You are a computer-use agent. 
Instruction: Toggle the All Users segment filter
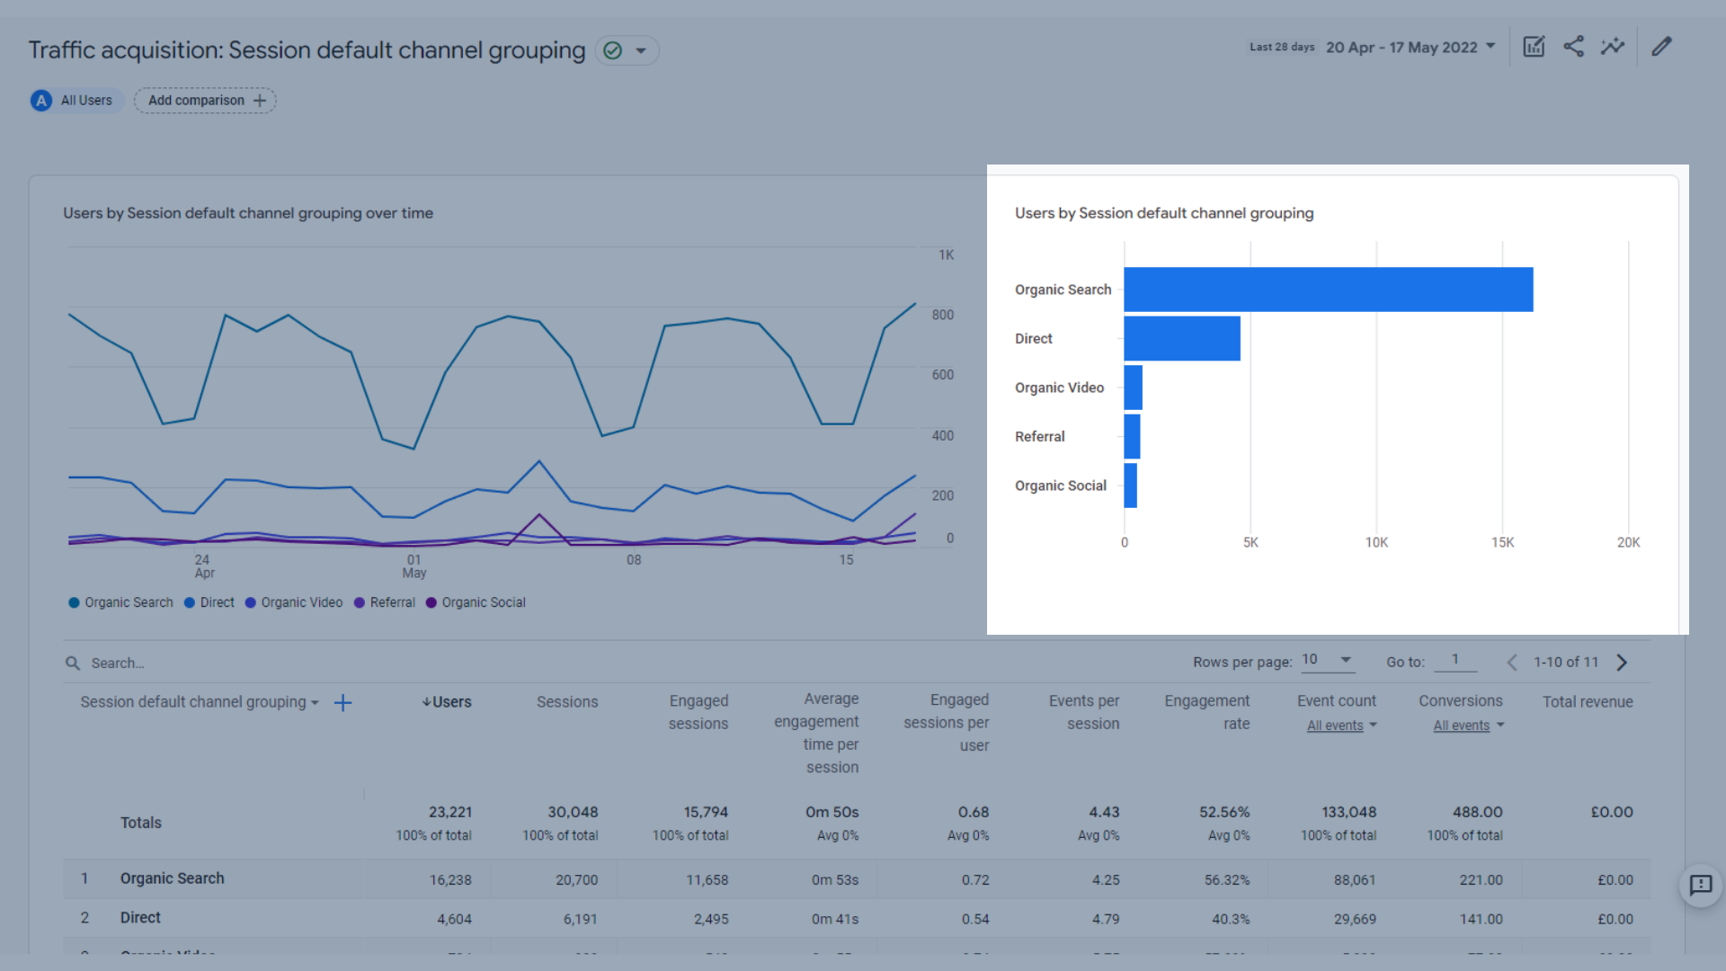[74, 100]
